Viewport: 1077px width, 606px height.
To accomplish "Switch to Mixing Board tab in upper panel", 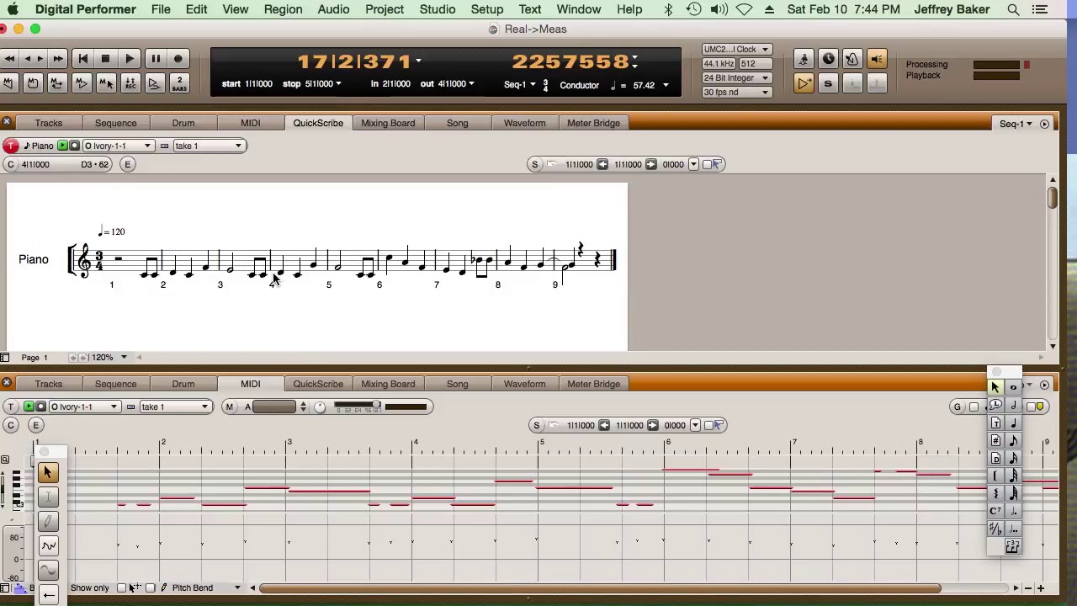I will [x=388, y=123].
